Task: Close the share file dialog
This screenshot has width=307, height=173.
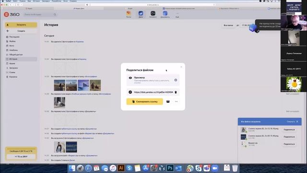Action: tap(181, 67)
